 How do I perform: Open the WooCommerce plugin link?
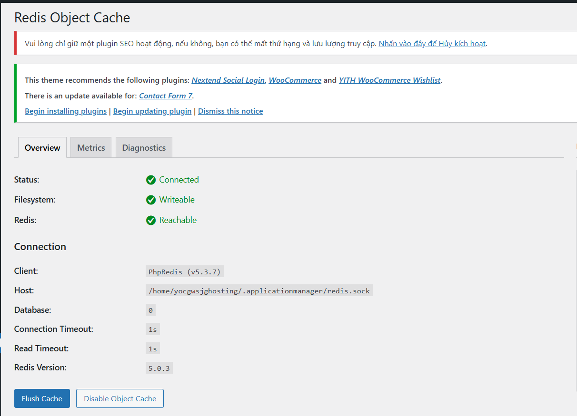click(295, 80)
